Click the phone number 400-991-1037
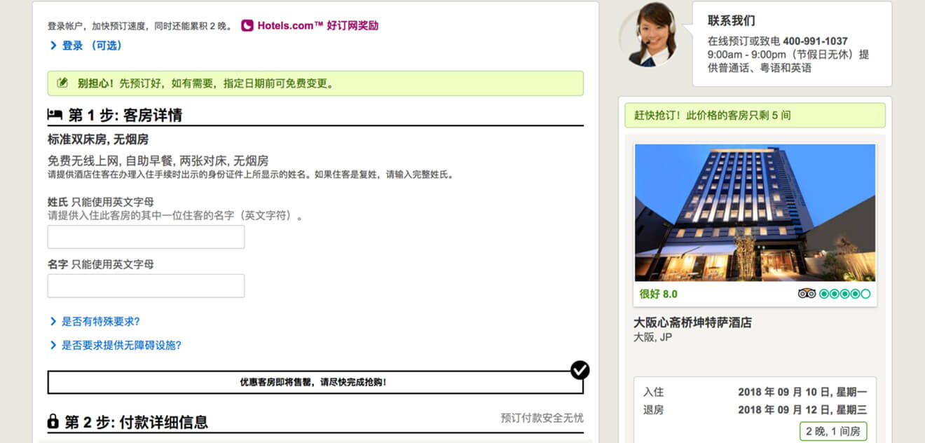 815,41
